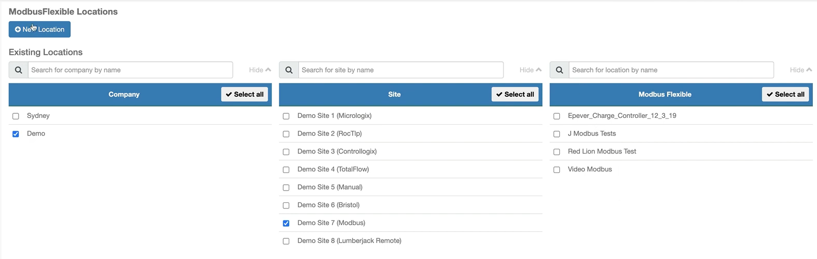Toggle the Sydney company checkbox

pos(15,116)
